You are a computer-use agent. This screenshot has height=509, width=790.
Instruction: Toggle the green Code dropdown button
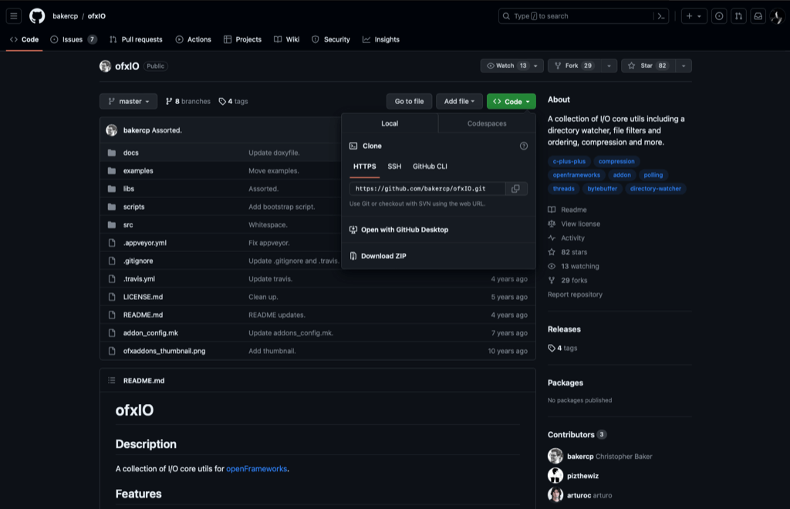click(511, 101)
